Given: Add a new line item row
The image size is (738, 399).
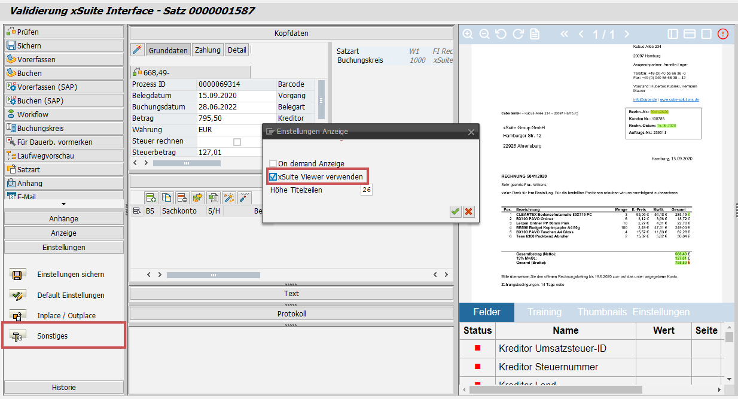Looking at the screenshot, I should [151, 197].
